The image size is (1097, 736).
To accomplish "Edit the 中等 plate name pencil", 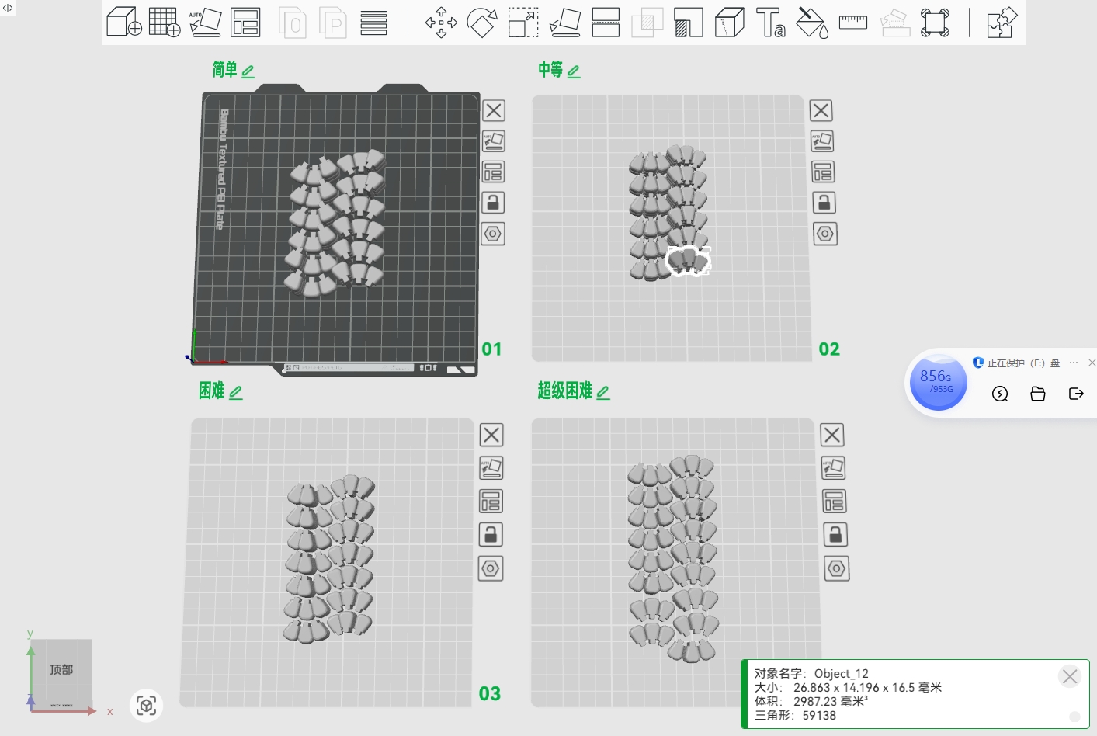I will coord(574,71).
